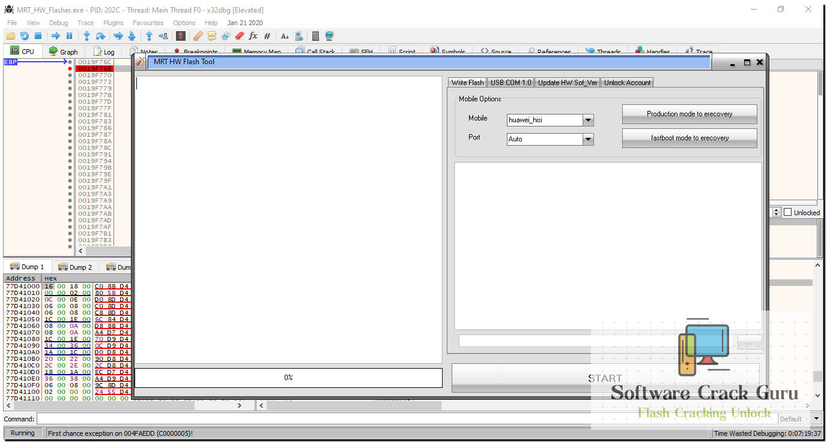The height and width of the screenshot is (443, 827).
Task: Click the Address column header in dump
Action: (21, 278)
